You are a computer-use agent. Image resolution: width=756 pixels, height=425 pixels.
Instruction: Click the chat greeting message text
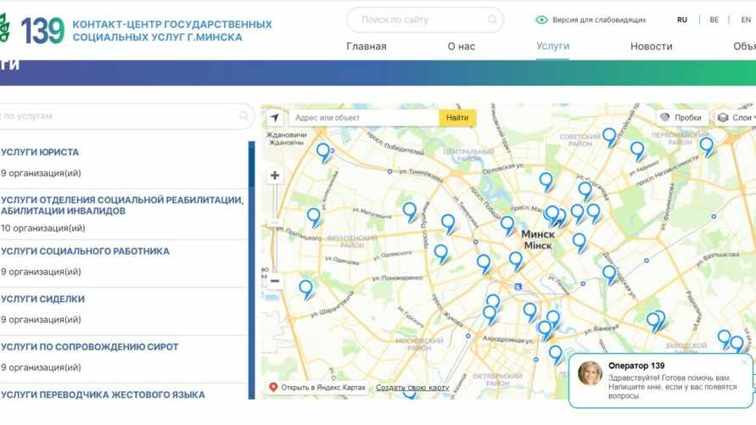click(x=673, y=387)
